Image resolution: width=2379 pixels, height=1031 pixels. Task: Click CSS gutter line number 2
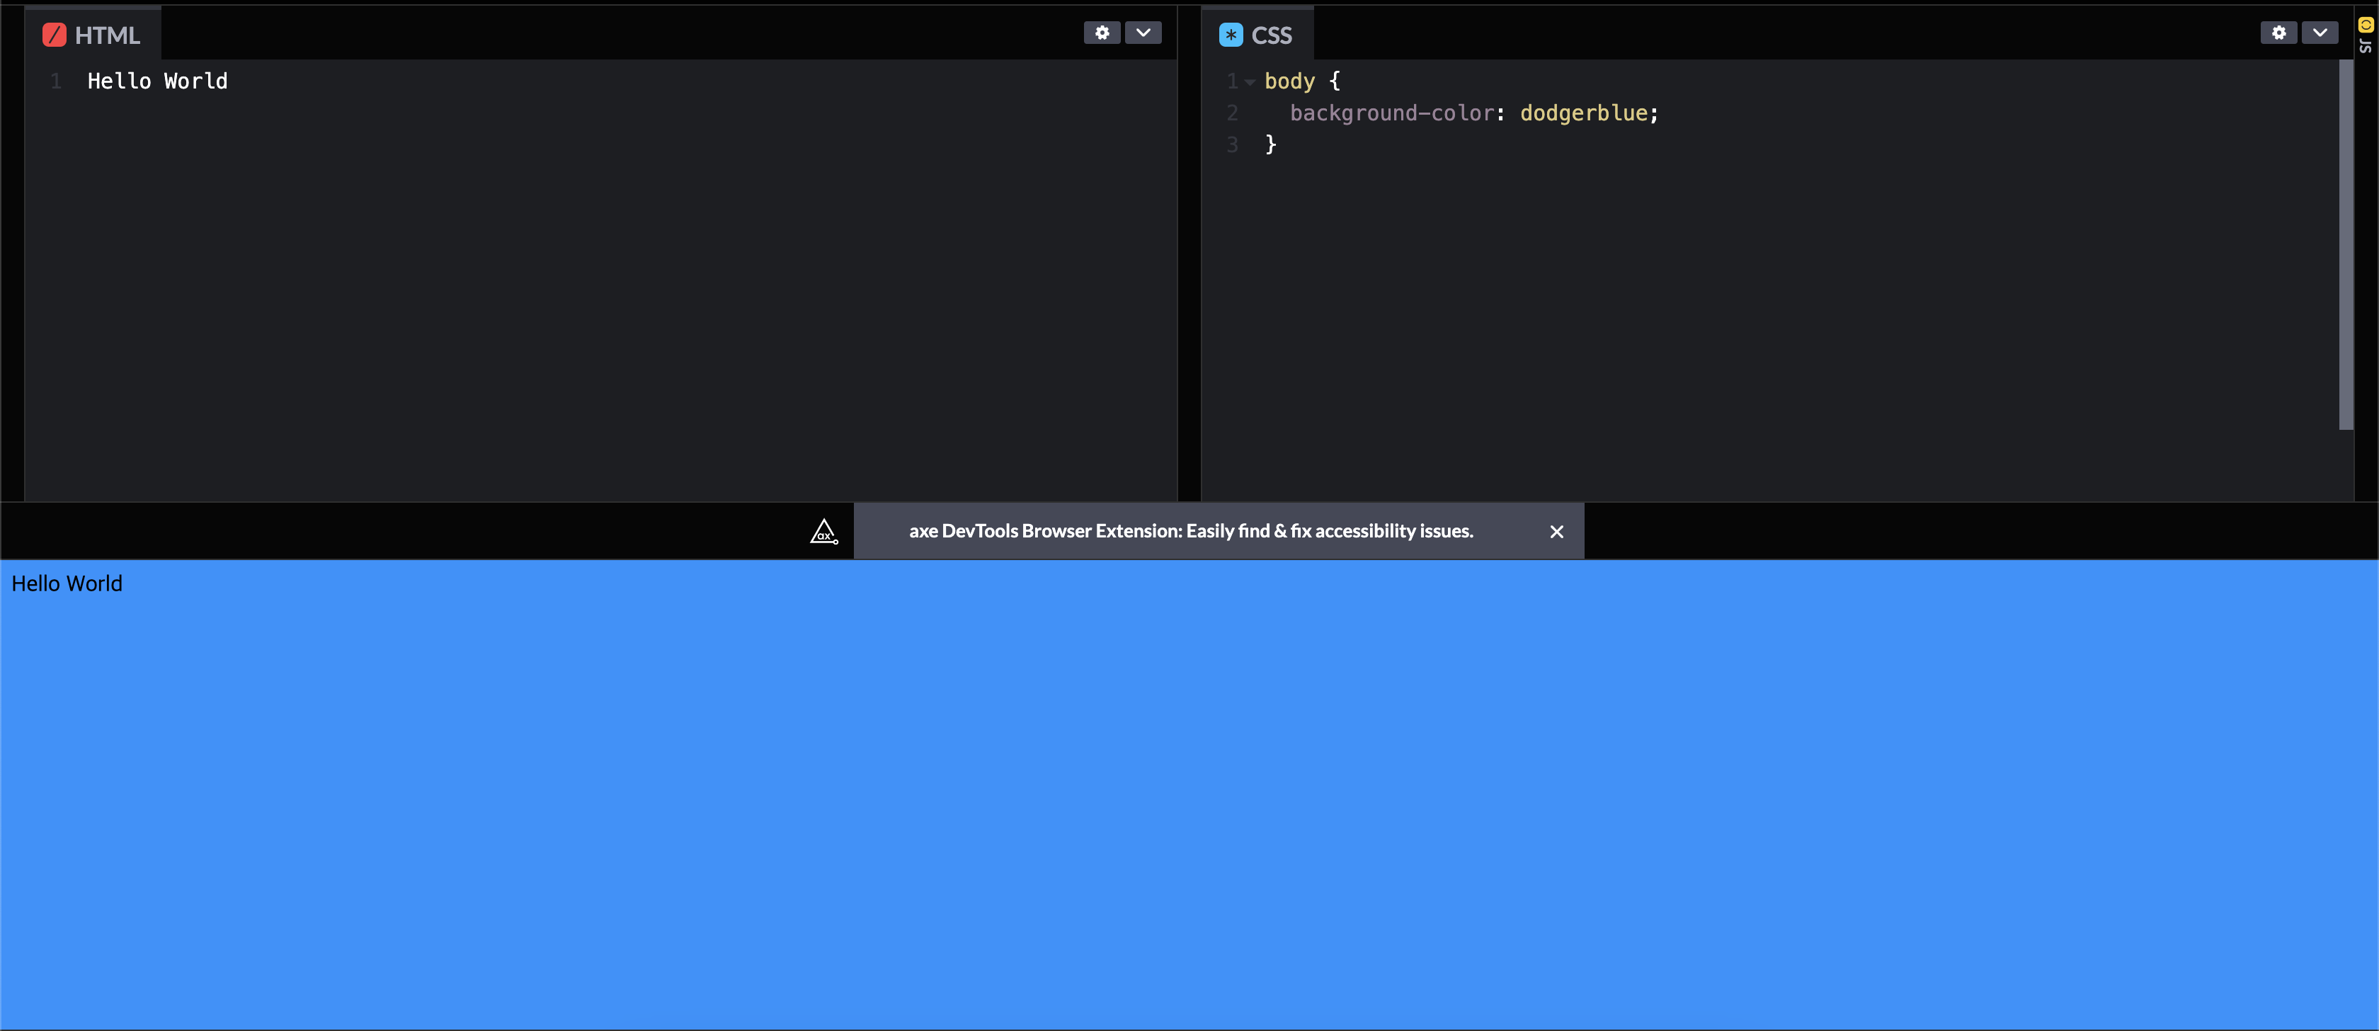coord(1232,113)
